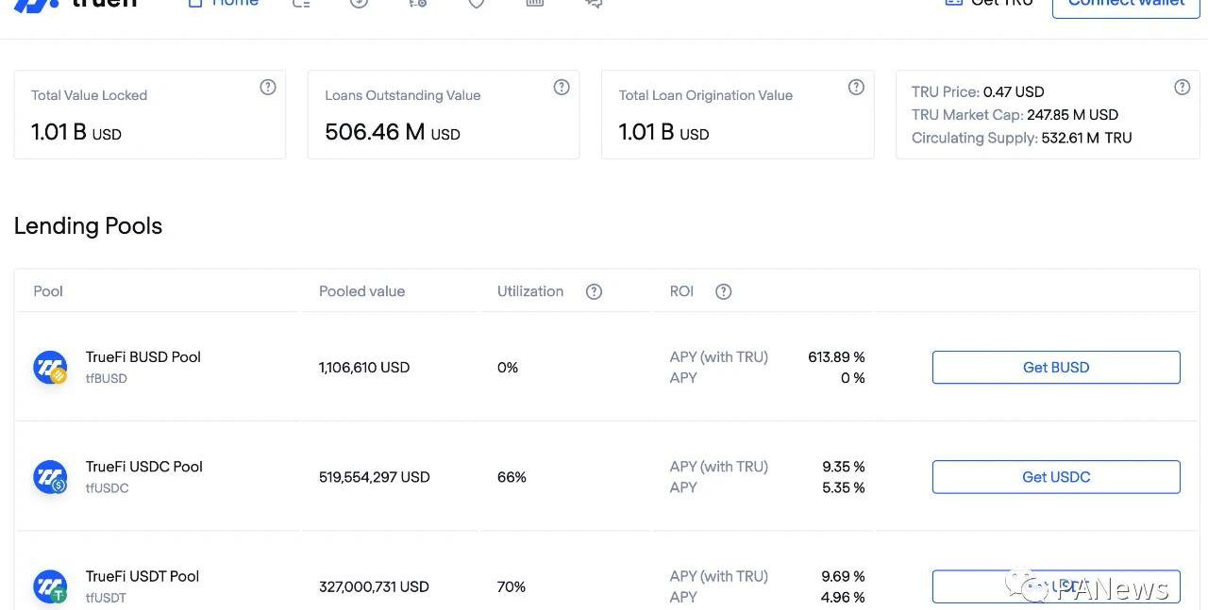Screen dimensions: 1208x610
Task: Click the Pooled value column header
Action: 361,291
